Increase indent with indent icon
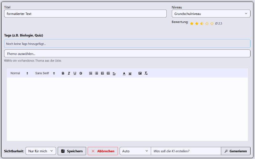Image resolution: width=255 pixels, height=159 pixels. point(108,73)
